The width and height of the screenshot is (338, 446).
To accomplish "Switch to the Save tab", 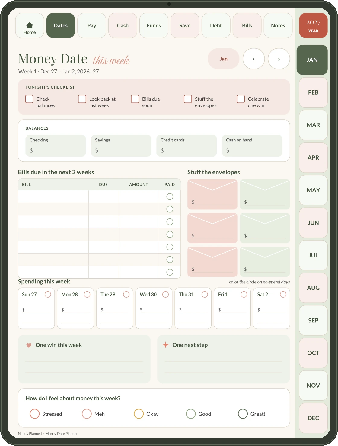I will click(185, 25).
